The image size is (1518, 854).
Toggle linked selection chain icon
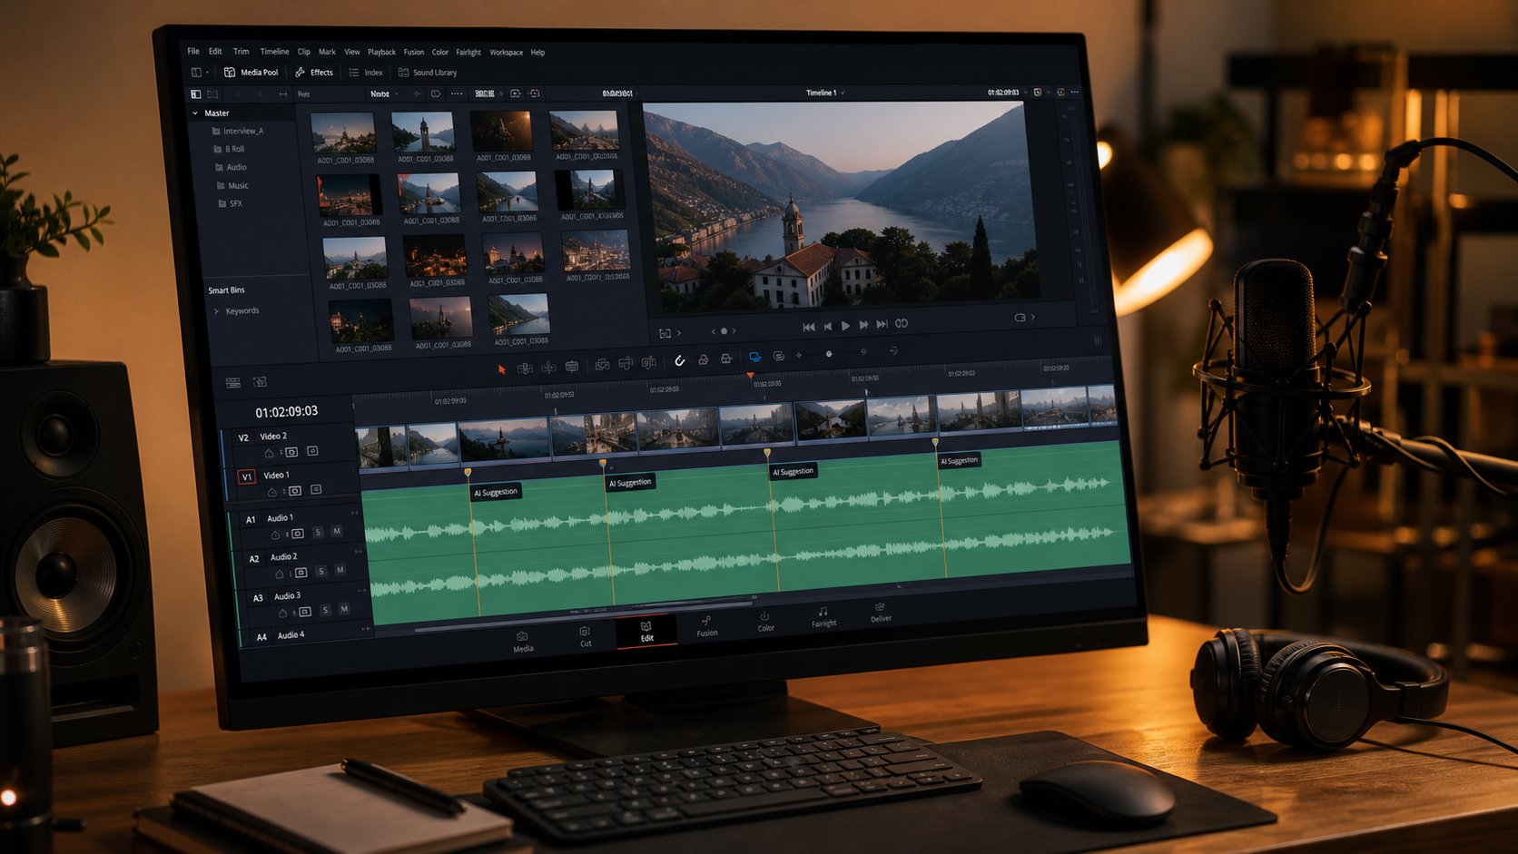pos(703,360)
